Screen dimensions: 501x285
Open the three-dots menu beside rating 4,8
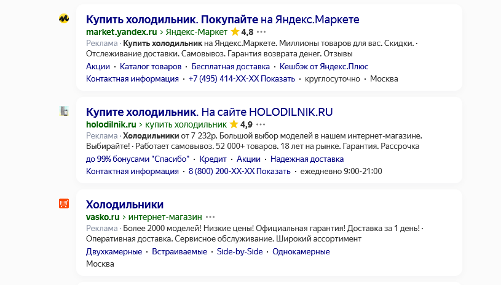point(261,32)
